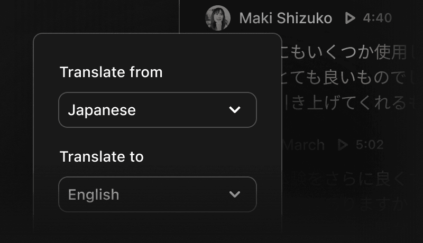The width and height of the screenshot is (423, 243).
Task: Click the chevron in the Japanese selector
Action: coord(234,110)
